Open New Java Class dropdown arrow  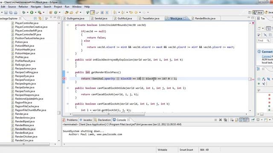pyautogui.click(x=60, y=12)
